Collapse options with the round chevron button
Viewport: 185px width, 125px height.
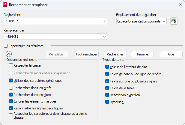[9, 54]
